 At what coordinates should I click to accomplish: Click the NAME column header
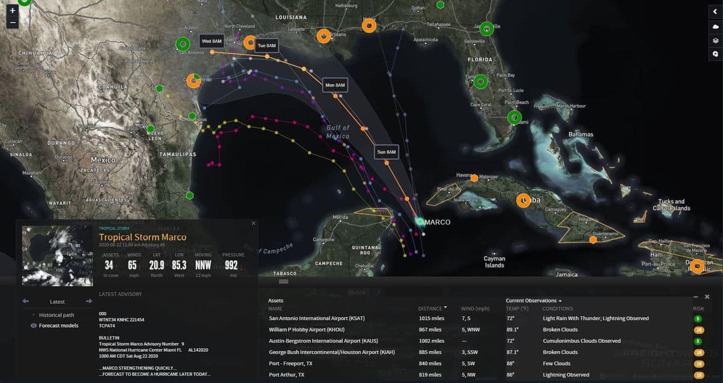tap(275, 308)
